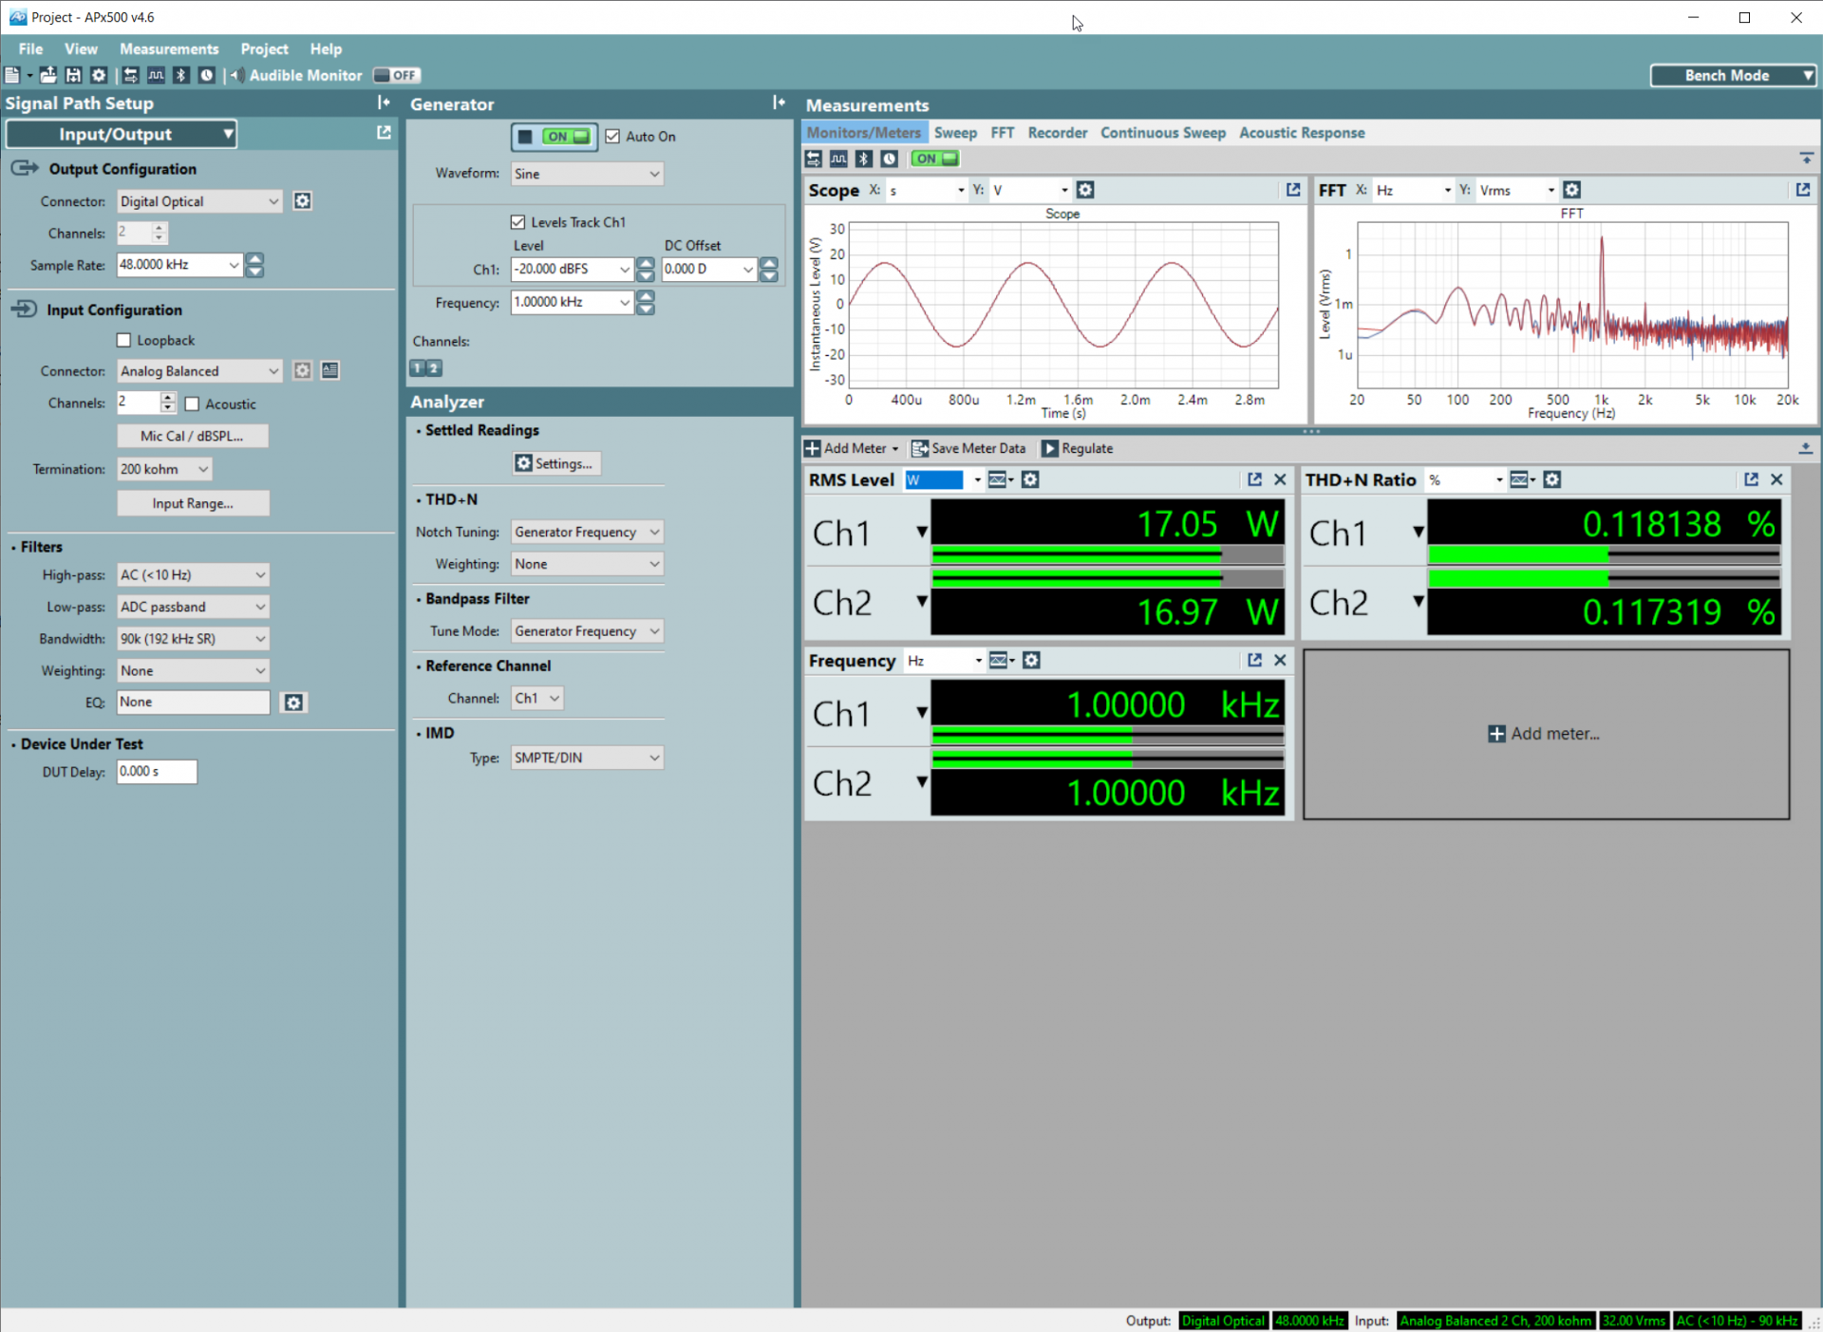Uncheck the Auto On checkbox
Viewport: 1823px width, 1332px height.
(x=612, y=137)
